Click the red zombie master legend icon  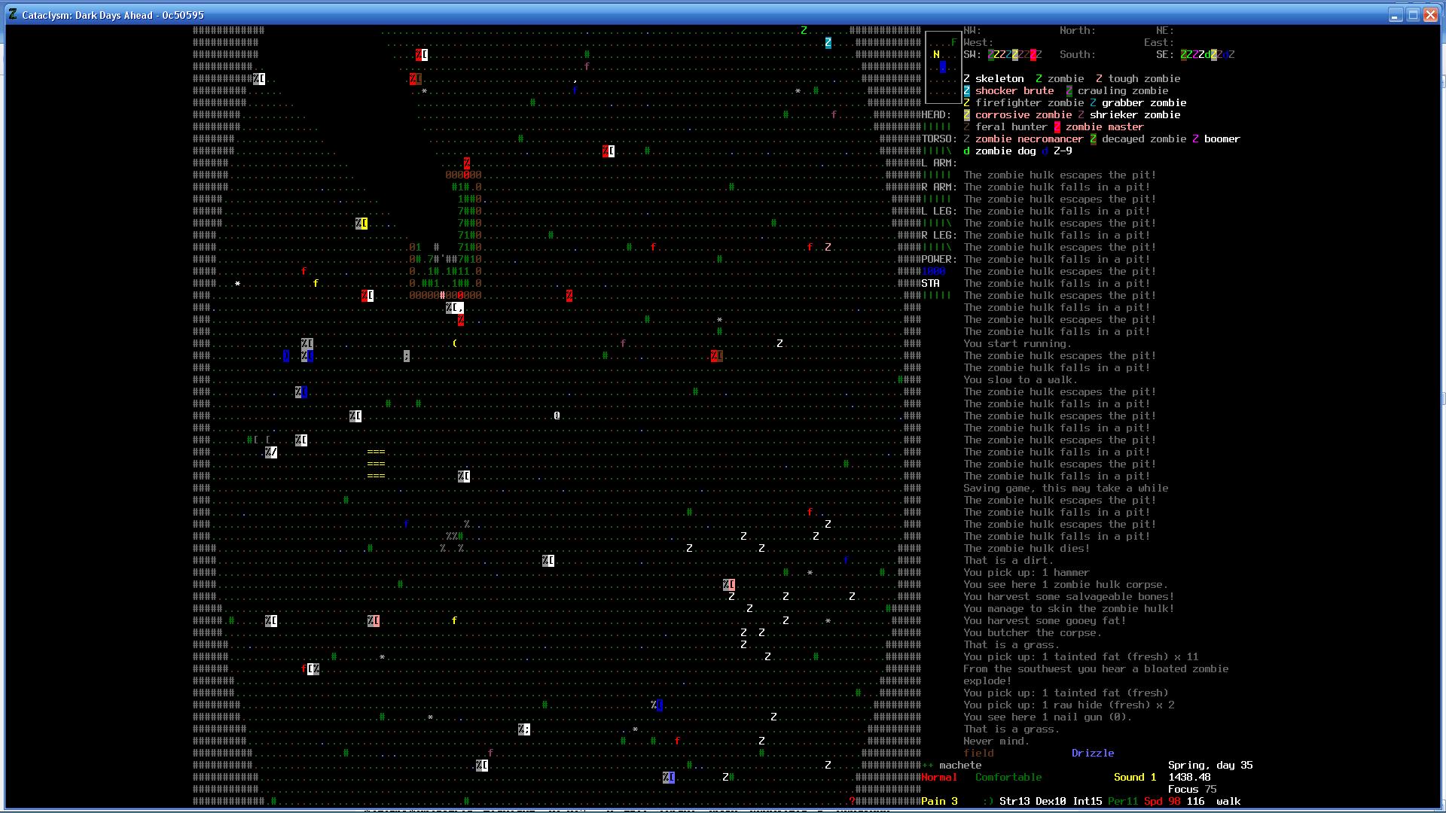pyautogui.click(x=1057, y=126)
